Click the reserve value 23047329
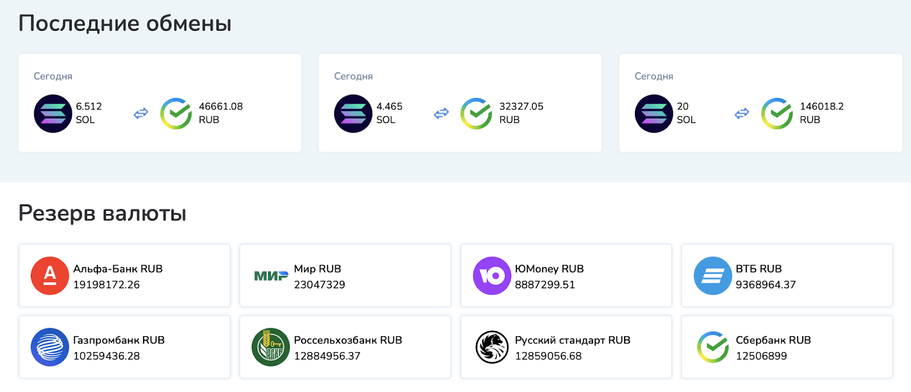Screen dimensions: 911x392 point(319,284)
